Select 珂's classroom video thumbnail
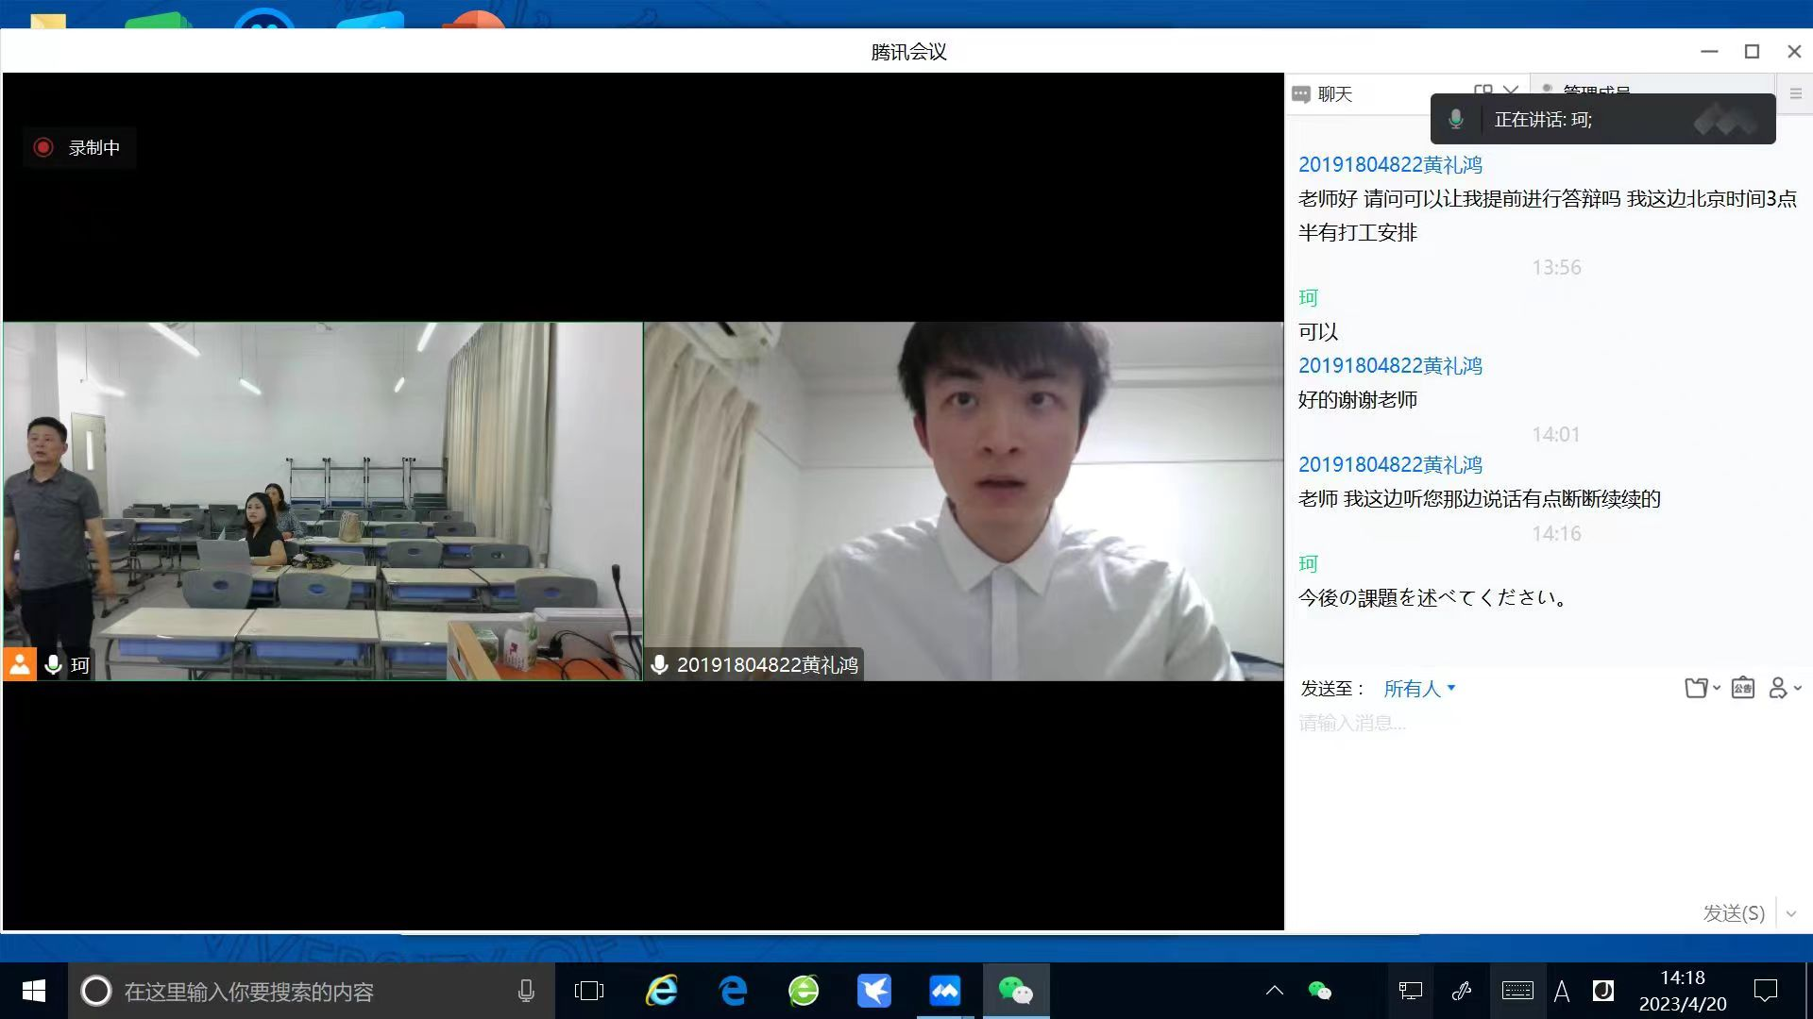 pyautogui.click(x=322, y=500)
